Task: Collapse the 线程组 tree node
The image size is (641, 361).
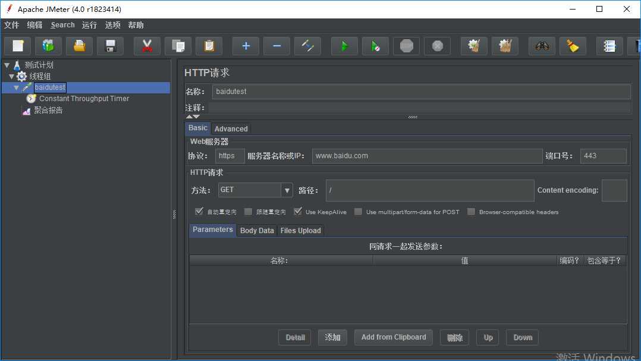Action: pos(11,77)
